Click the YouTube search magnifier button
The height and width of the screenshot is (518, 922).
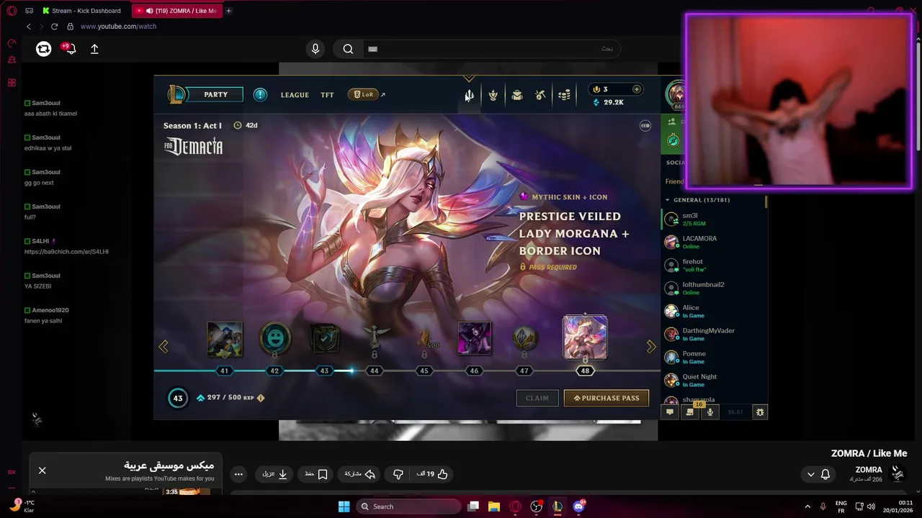(x=348, y=49)
